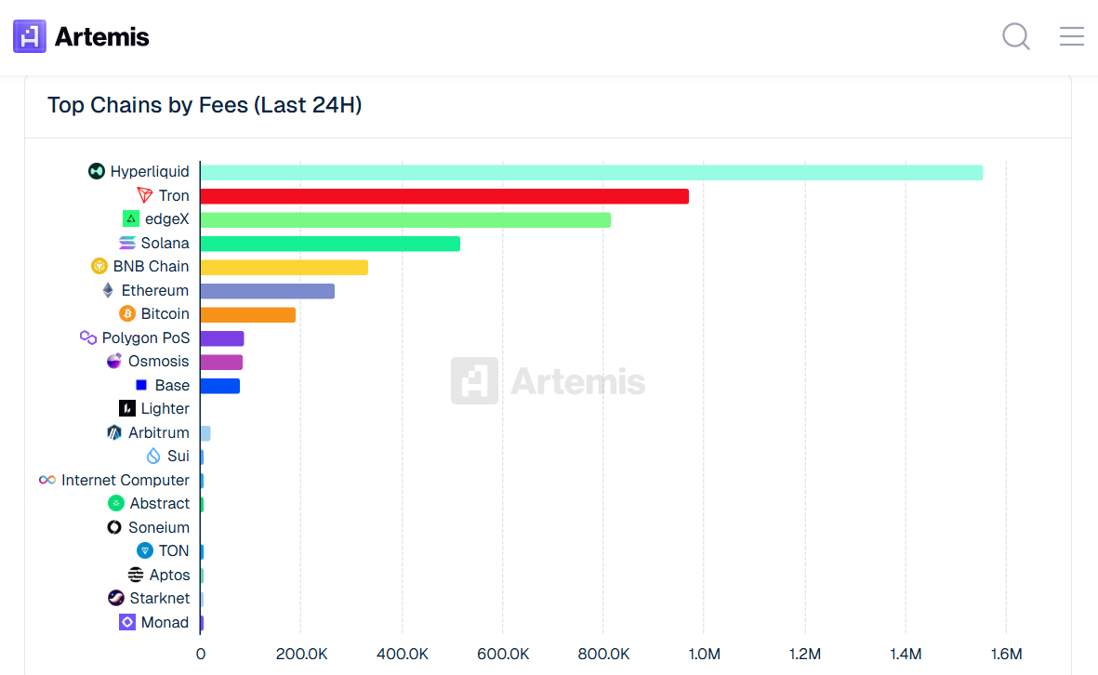Click the Top Chains by Fees title
Image resolution: width=1098 pixels, height=675 pixels.
[x=205, y=105]
